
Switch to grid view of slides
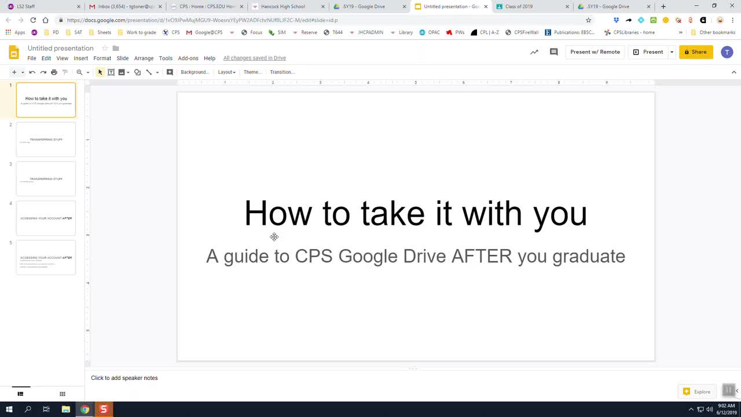point(63,394)
